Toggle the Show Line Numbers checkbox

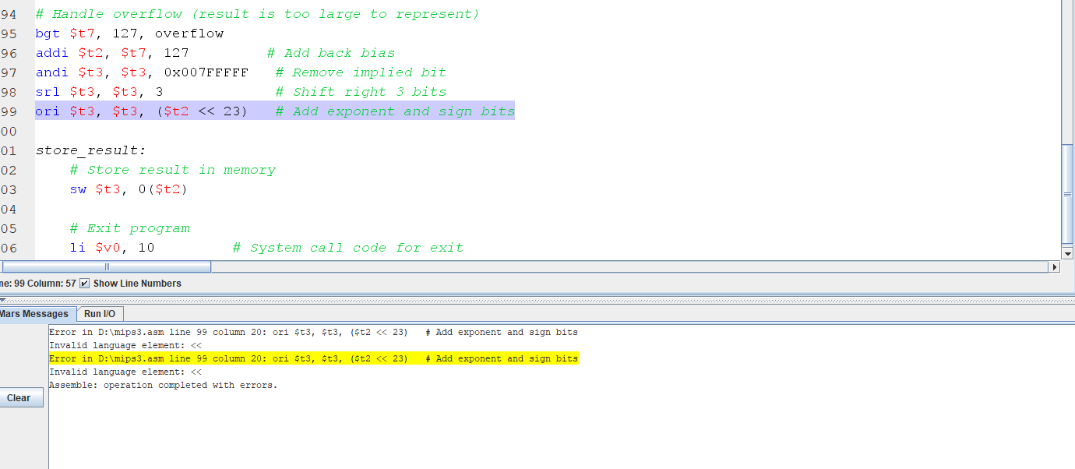(84, 284)
